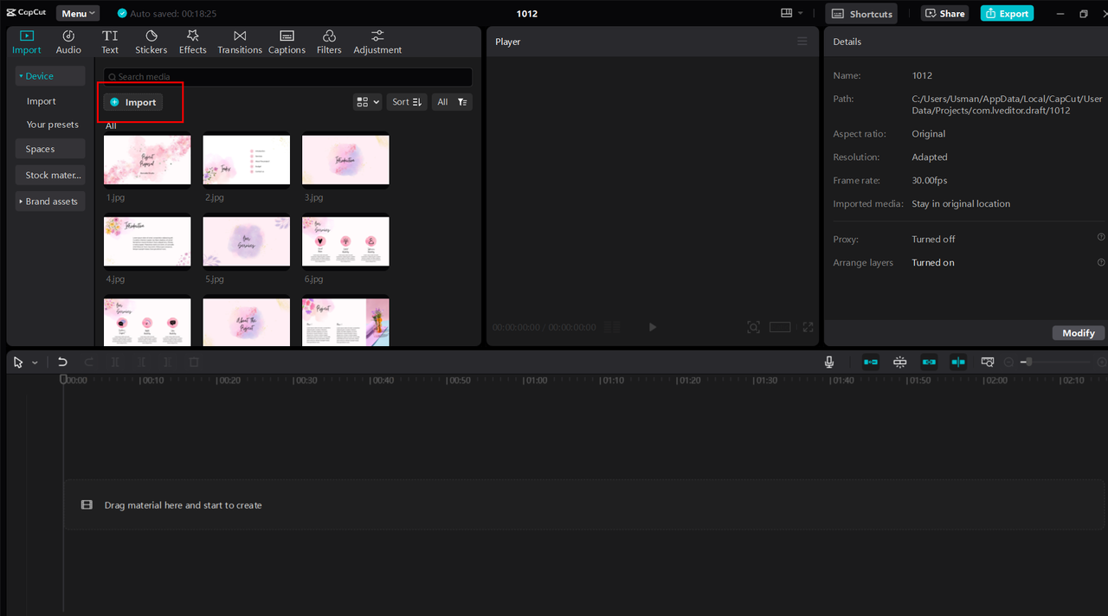Select Your presets in the sidebar
The width and height of the screenshot is (1108, 616).
pyautogui.click(x=52, y=125)
